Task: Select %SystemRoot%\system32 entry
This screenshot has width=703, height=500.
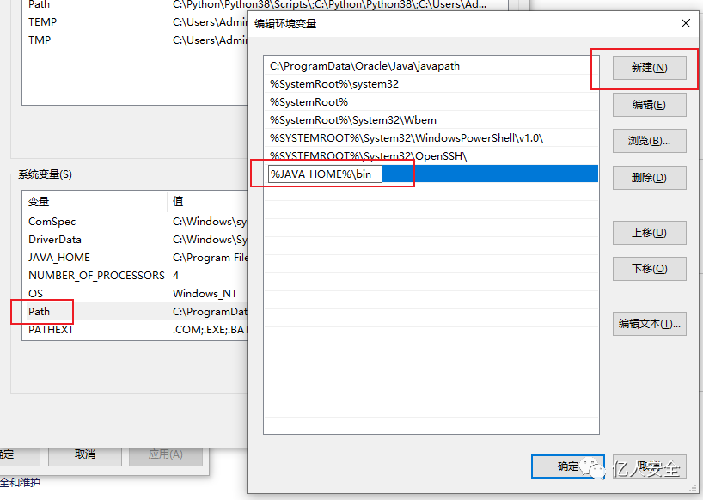Action: 431,84
